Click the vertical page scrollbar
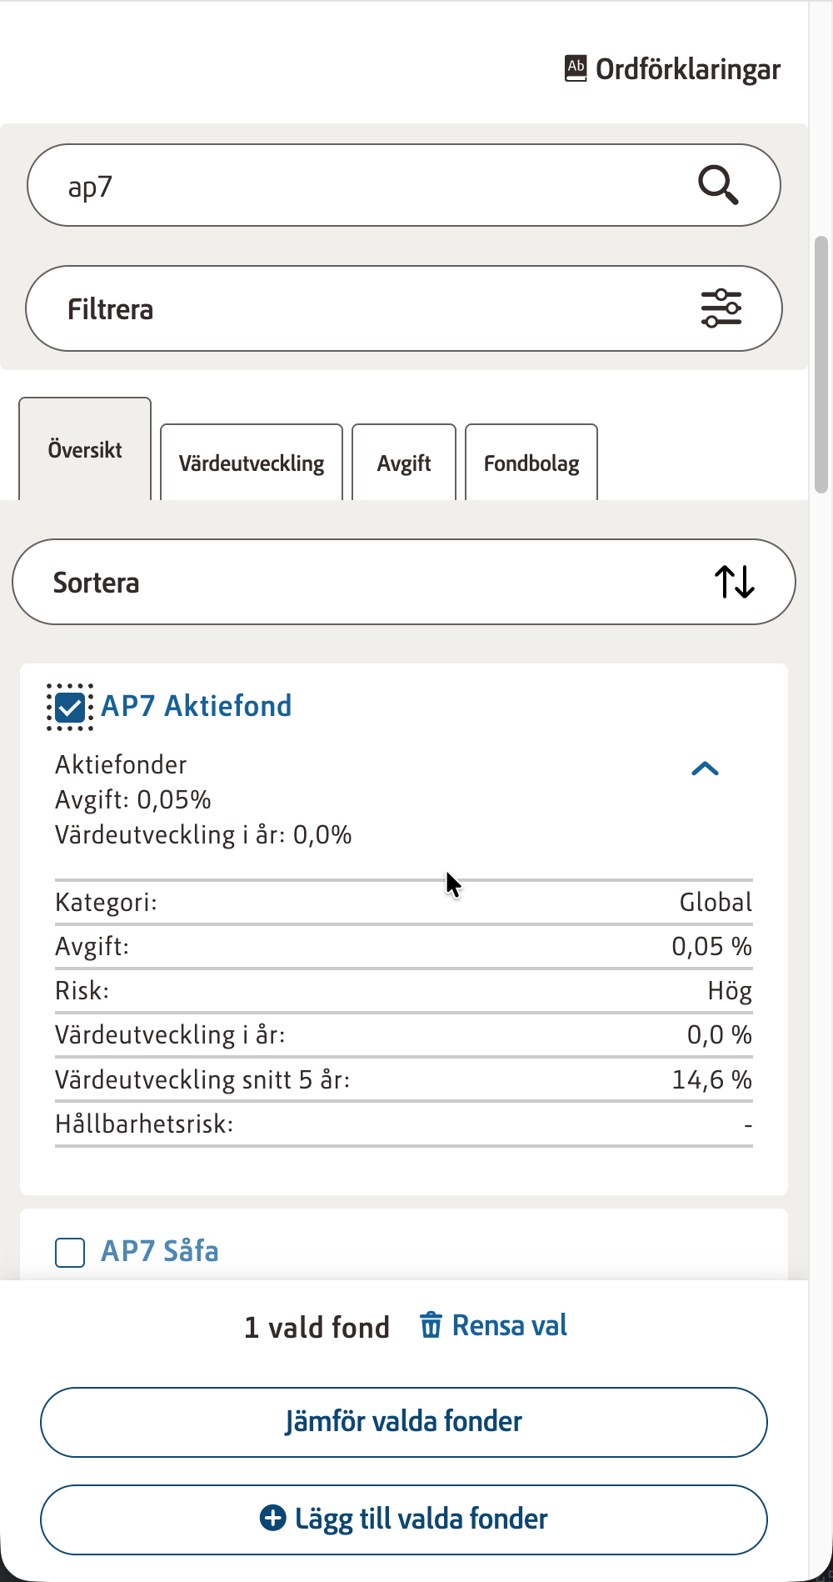The image size is (833, 1582). [x=821, y=364]
